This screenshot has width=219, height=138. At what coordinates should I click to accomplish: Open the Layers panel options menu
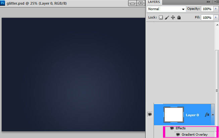pyautogui.click(x=216, y=2)
